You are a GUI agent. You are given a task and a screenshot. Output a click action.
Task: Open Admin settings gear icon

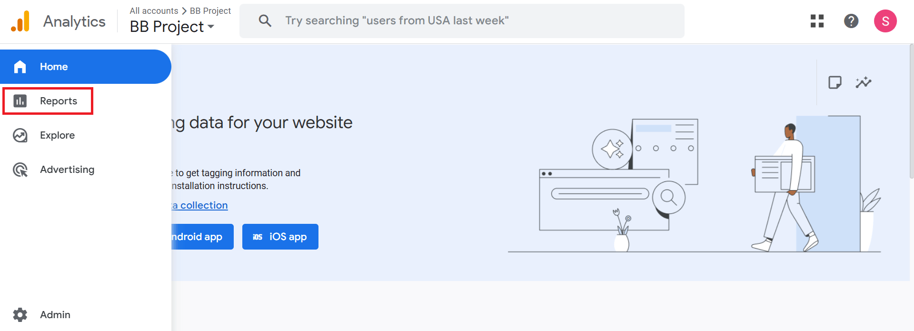pos(20,314)
